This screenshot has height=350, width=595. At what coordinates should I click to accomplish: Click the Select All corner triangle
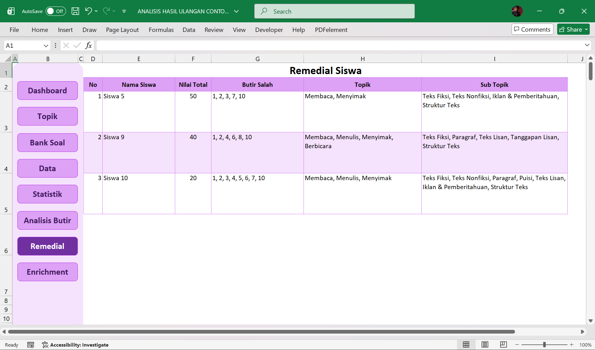pos(8,59)
